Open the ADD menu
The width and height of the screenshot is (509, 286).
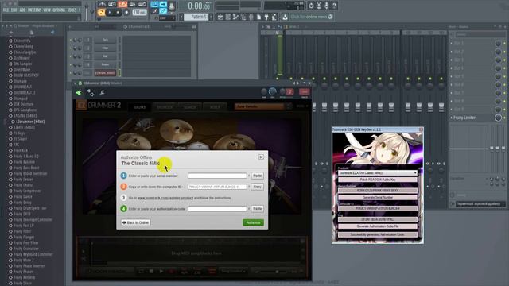22,10
